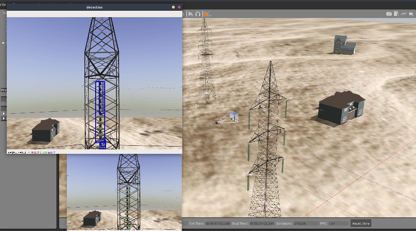Expand the left panel arrow below File
416x231 pixels.
coord(4,43)
